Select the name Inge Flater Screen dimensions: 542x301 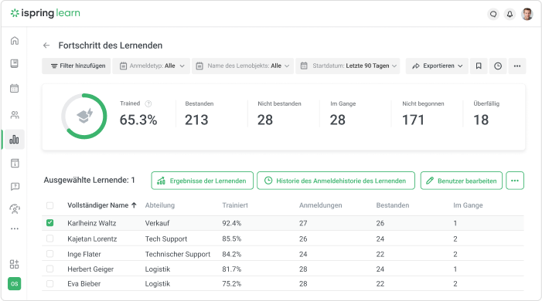pyautogui.click(x=84, y=255)
